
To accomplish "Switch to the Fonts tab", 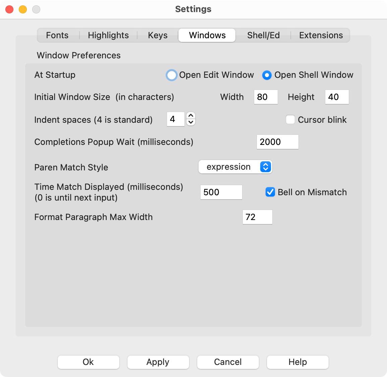I will (x=57, y=35).
